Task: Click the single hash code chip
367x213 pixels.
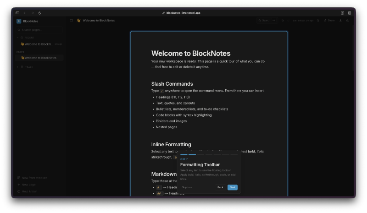Action: [x=159, y=187]
